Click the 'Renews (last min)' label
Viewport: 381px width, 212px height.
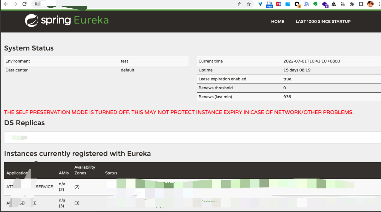pos(215,97)
